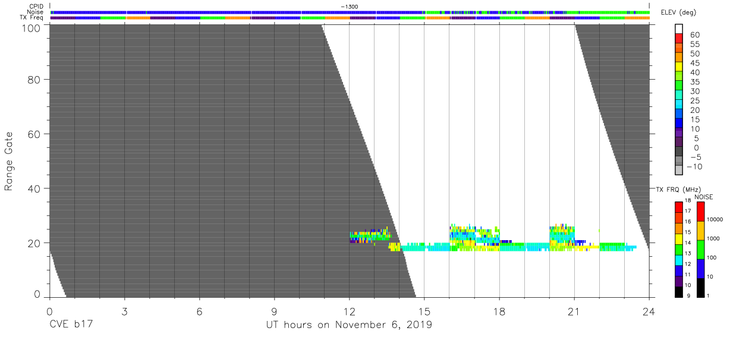Click the "Range Gate" axis title
The height and width of the screenshot is (337, 730).
click(x=9, y=161)
